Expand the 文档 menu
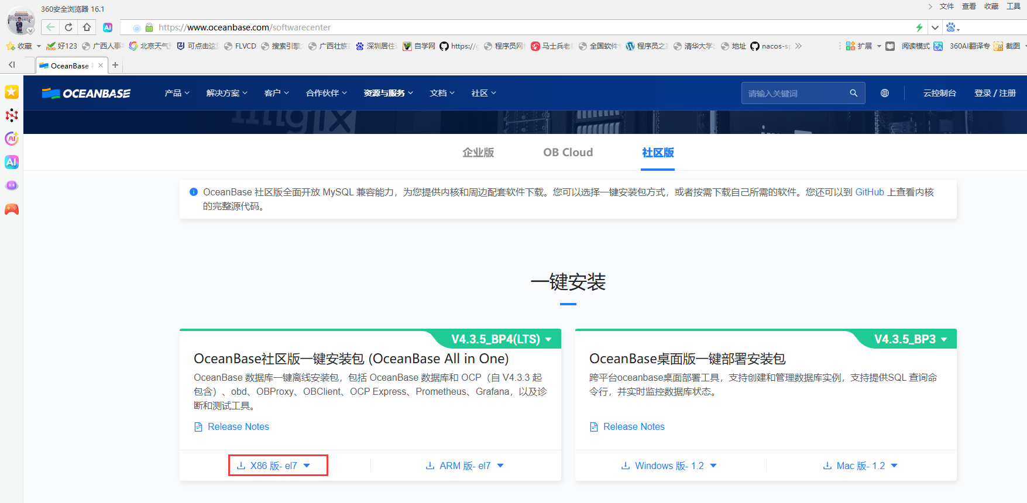This screenshot has height=503, width=1027. point(442,93)
